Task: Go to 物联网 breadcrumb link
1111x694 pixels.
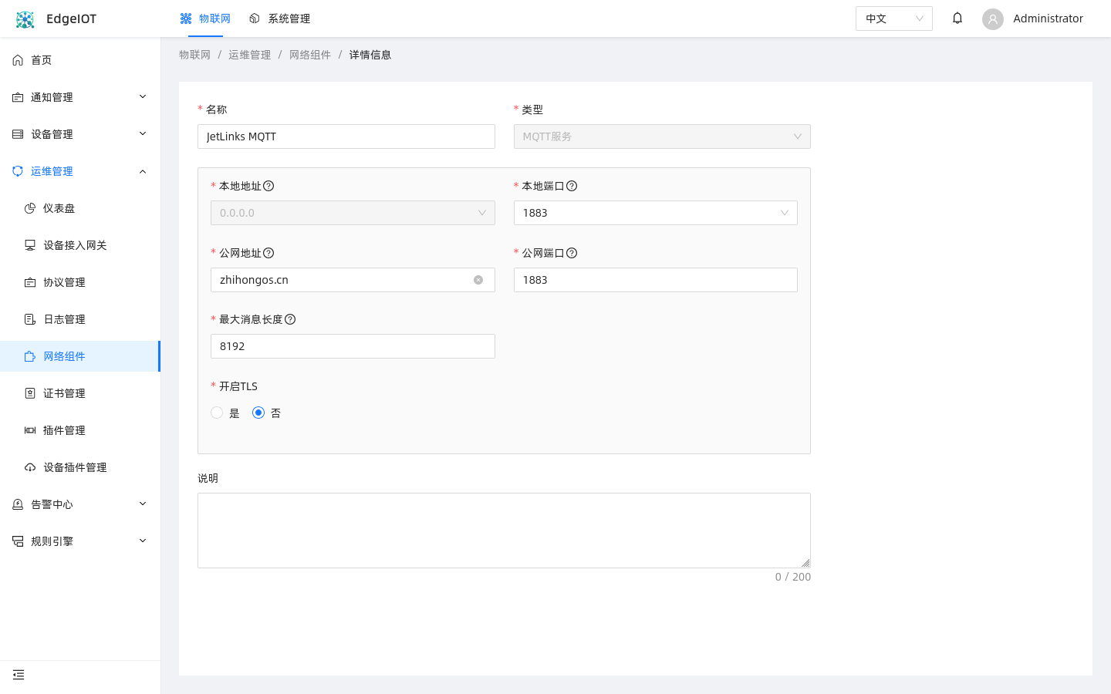Action: [x=194, y=55]
